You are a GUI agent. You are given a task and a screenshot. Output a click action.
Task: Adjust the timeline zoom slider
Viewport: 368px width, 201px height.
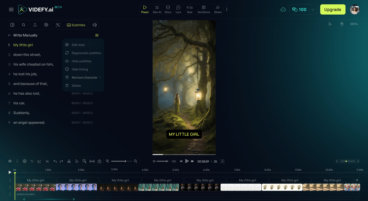point(122,161)
